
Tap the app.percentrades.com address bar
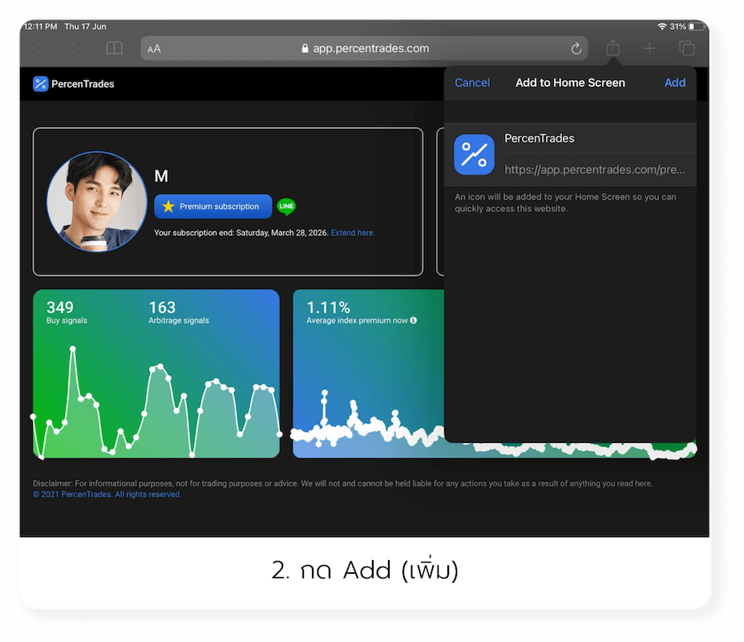coord(364,48)
